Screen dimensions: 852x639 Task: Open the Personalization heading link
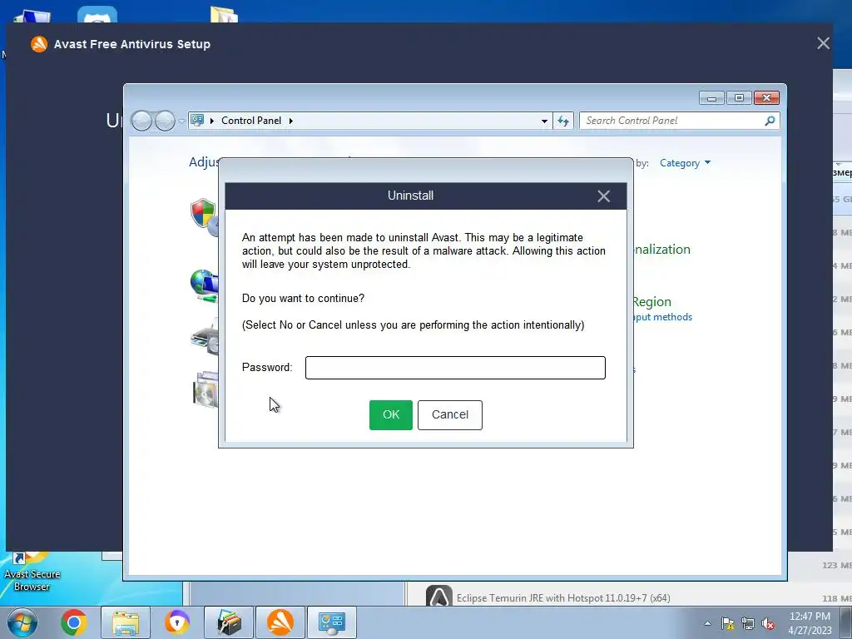(x=661, y=250)
